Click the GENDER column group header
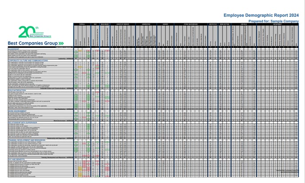Screen dimensions: 305x183 165,24
